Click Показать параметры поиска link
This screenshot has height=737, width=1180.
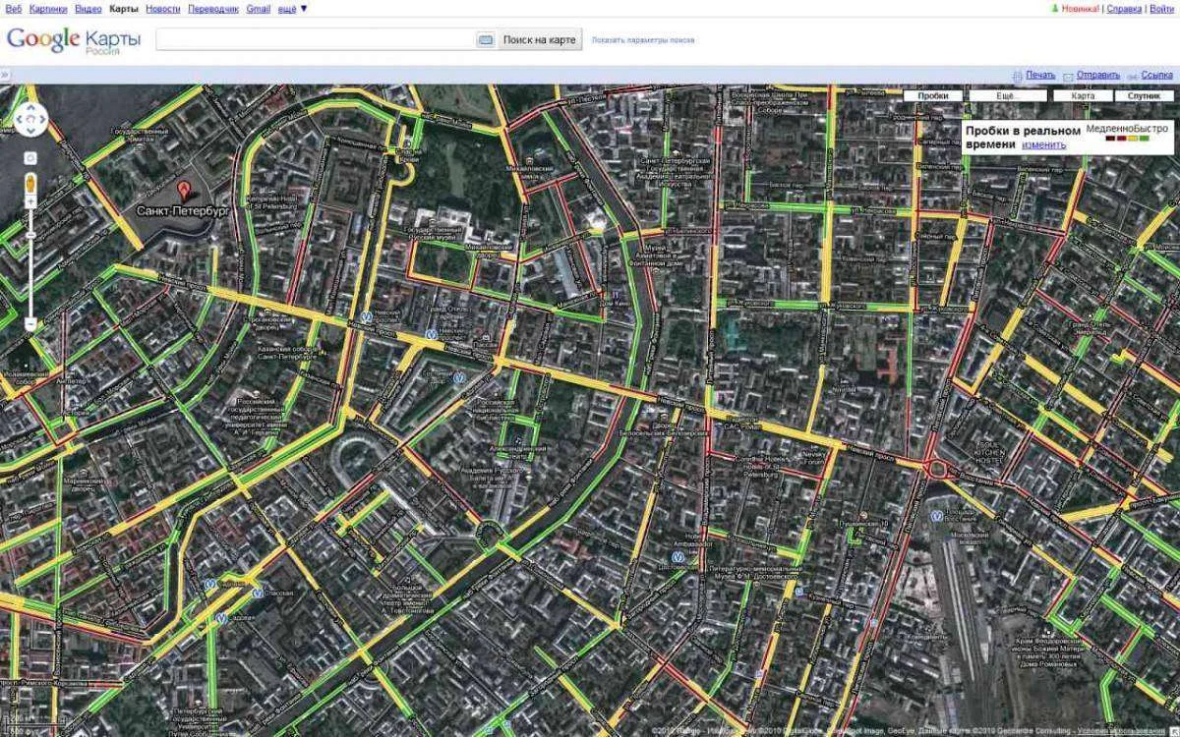643,40
